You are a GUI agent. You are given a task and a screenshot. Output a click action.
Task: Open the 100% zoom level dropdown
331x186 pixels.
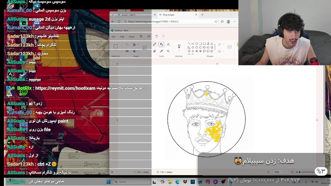click(285, 172)
